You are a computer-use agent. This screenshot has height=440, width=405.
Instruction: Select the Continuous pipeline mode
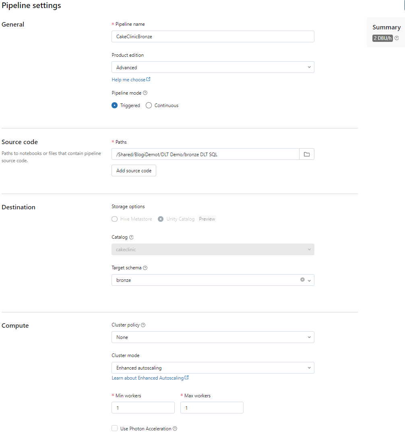coord(149,105)
